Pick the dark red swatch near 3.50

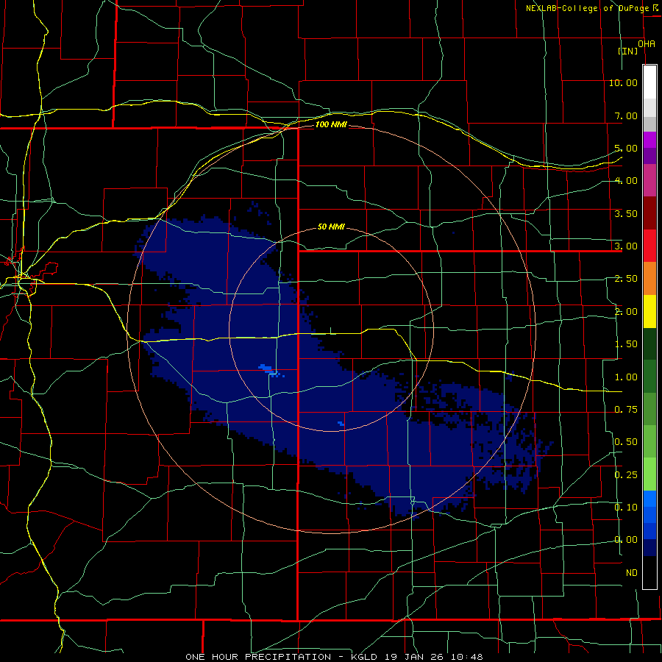pyautogui.click(x=649, y=213)
